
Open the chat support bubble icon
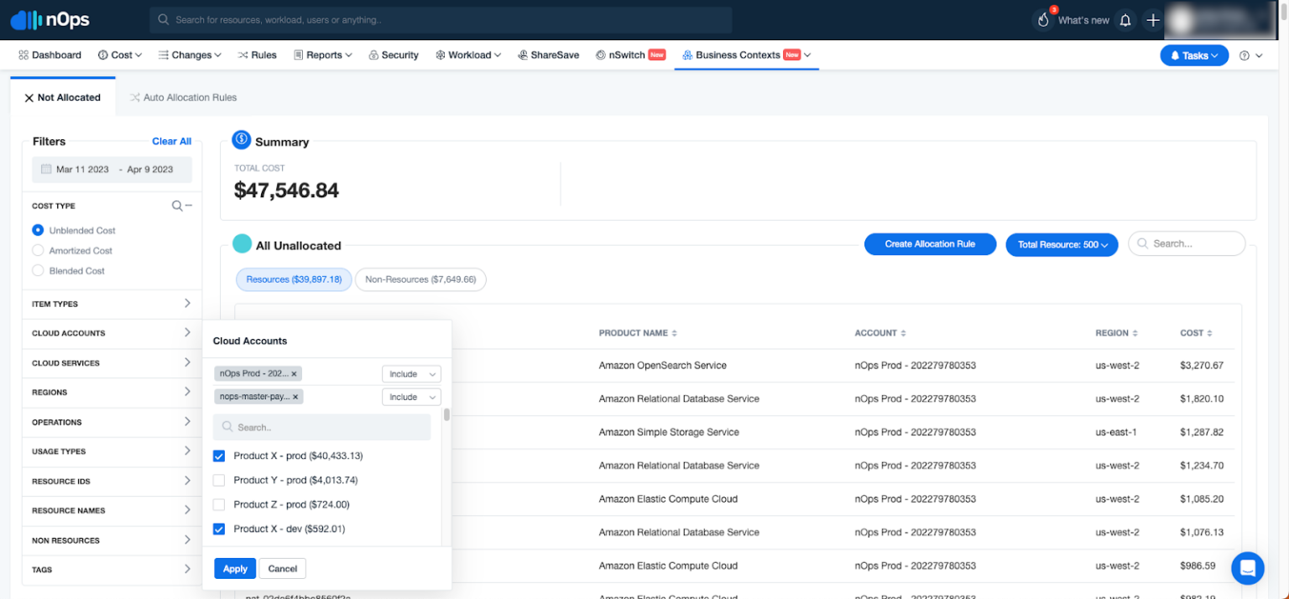click(1248, 568)
